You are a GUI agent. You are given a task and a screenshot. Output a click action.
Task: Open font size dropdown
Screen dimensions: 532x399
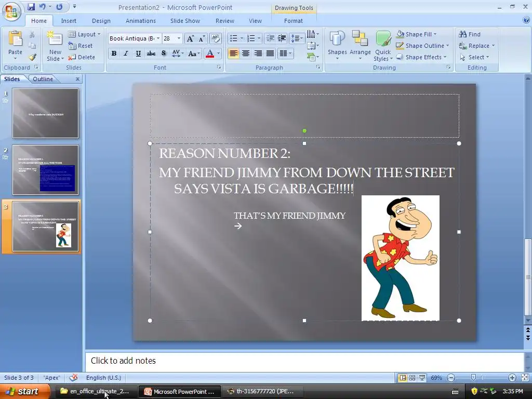(x=179, y=38)
